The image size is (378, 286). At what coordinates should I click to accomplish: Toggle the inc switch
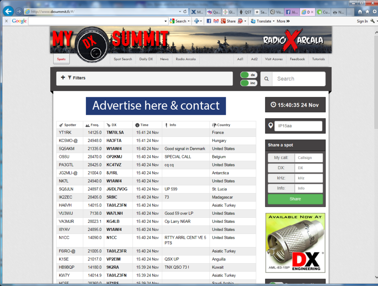pos(248,83)
